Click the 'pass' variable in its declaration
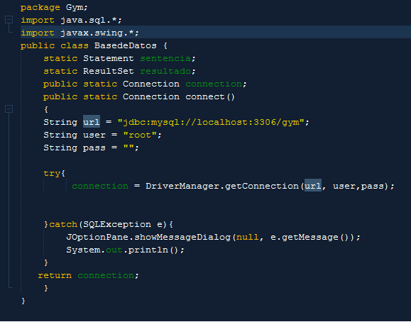Screen dimensions: 411x322 (x=94, y=148)
